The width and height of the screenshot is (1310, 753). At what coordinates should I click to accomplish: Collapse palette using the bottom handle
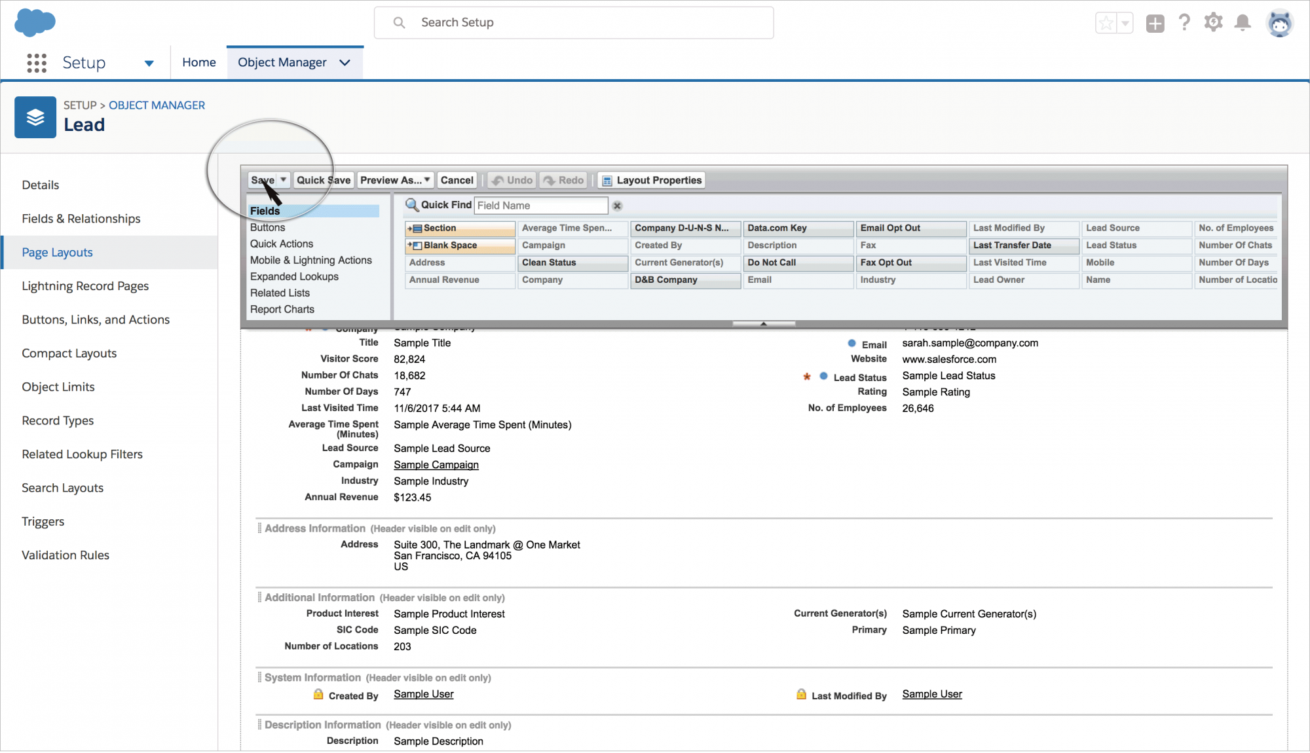(x=764, y=323)
